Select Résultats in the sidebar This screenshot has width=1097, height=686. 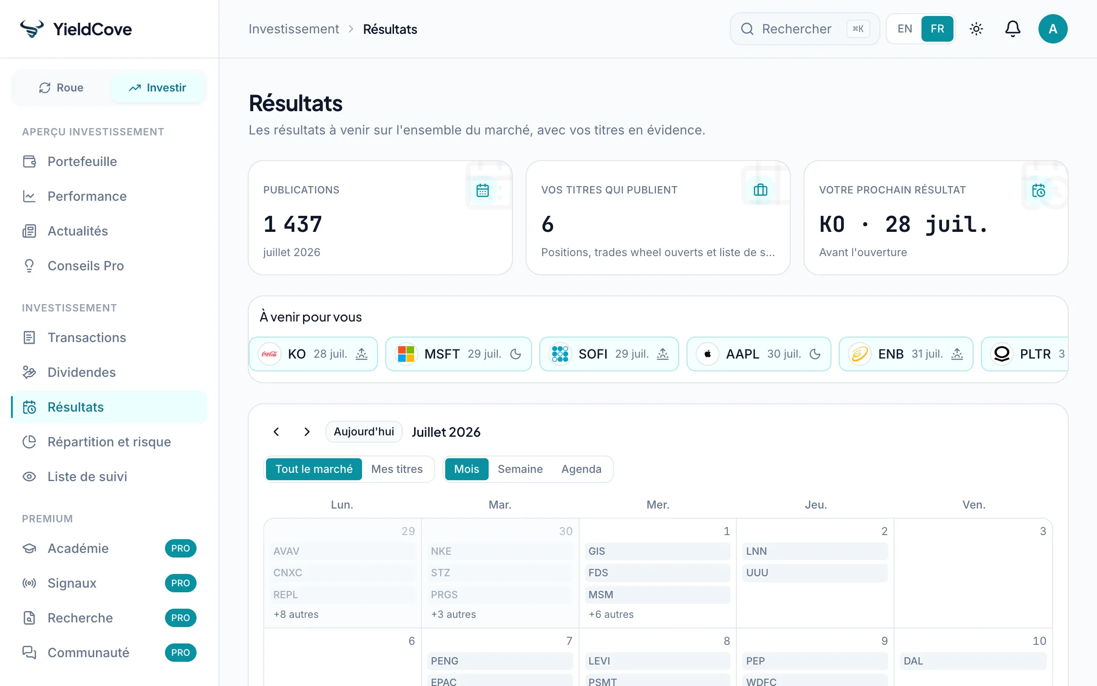pyautogui.click(x=109, y=407)
